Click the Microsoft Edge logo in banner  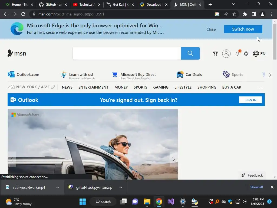click(17, 29)
